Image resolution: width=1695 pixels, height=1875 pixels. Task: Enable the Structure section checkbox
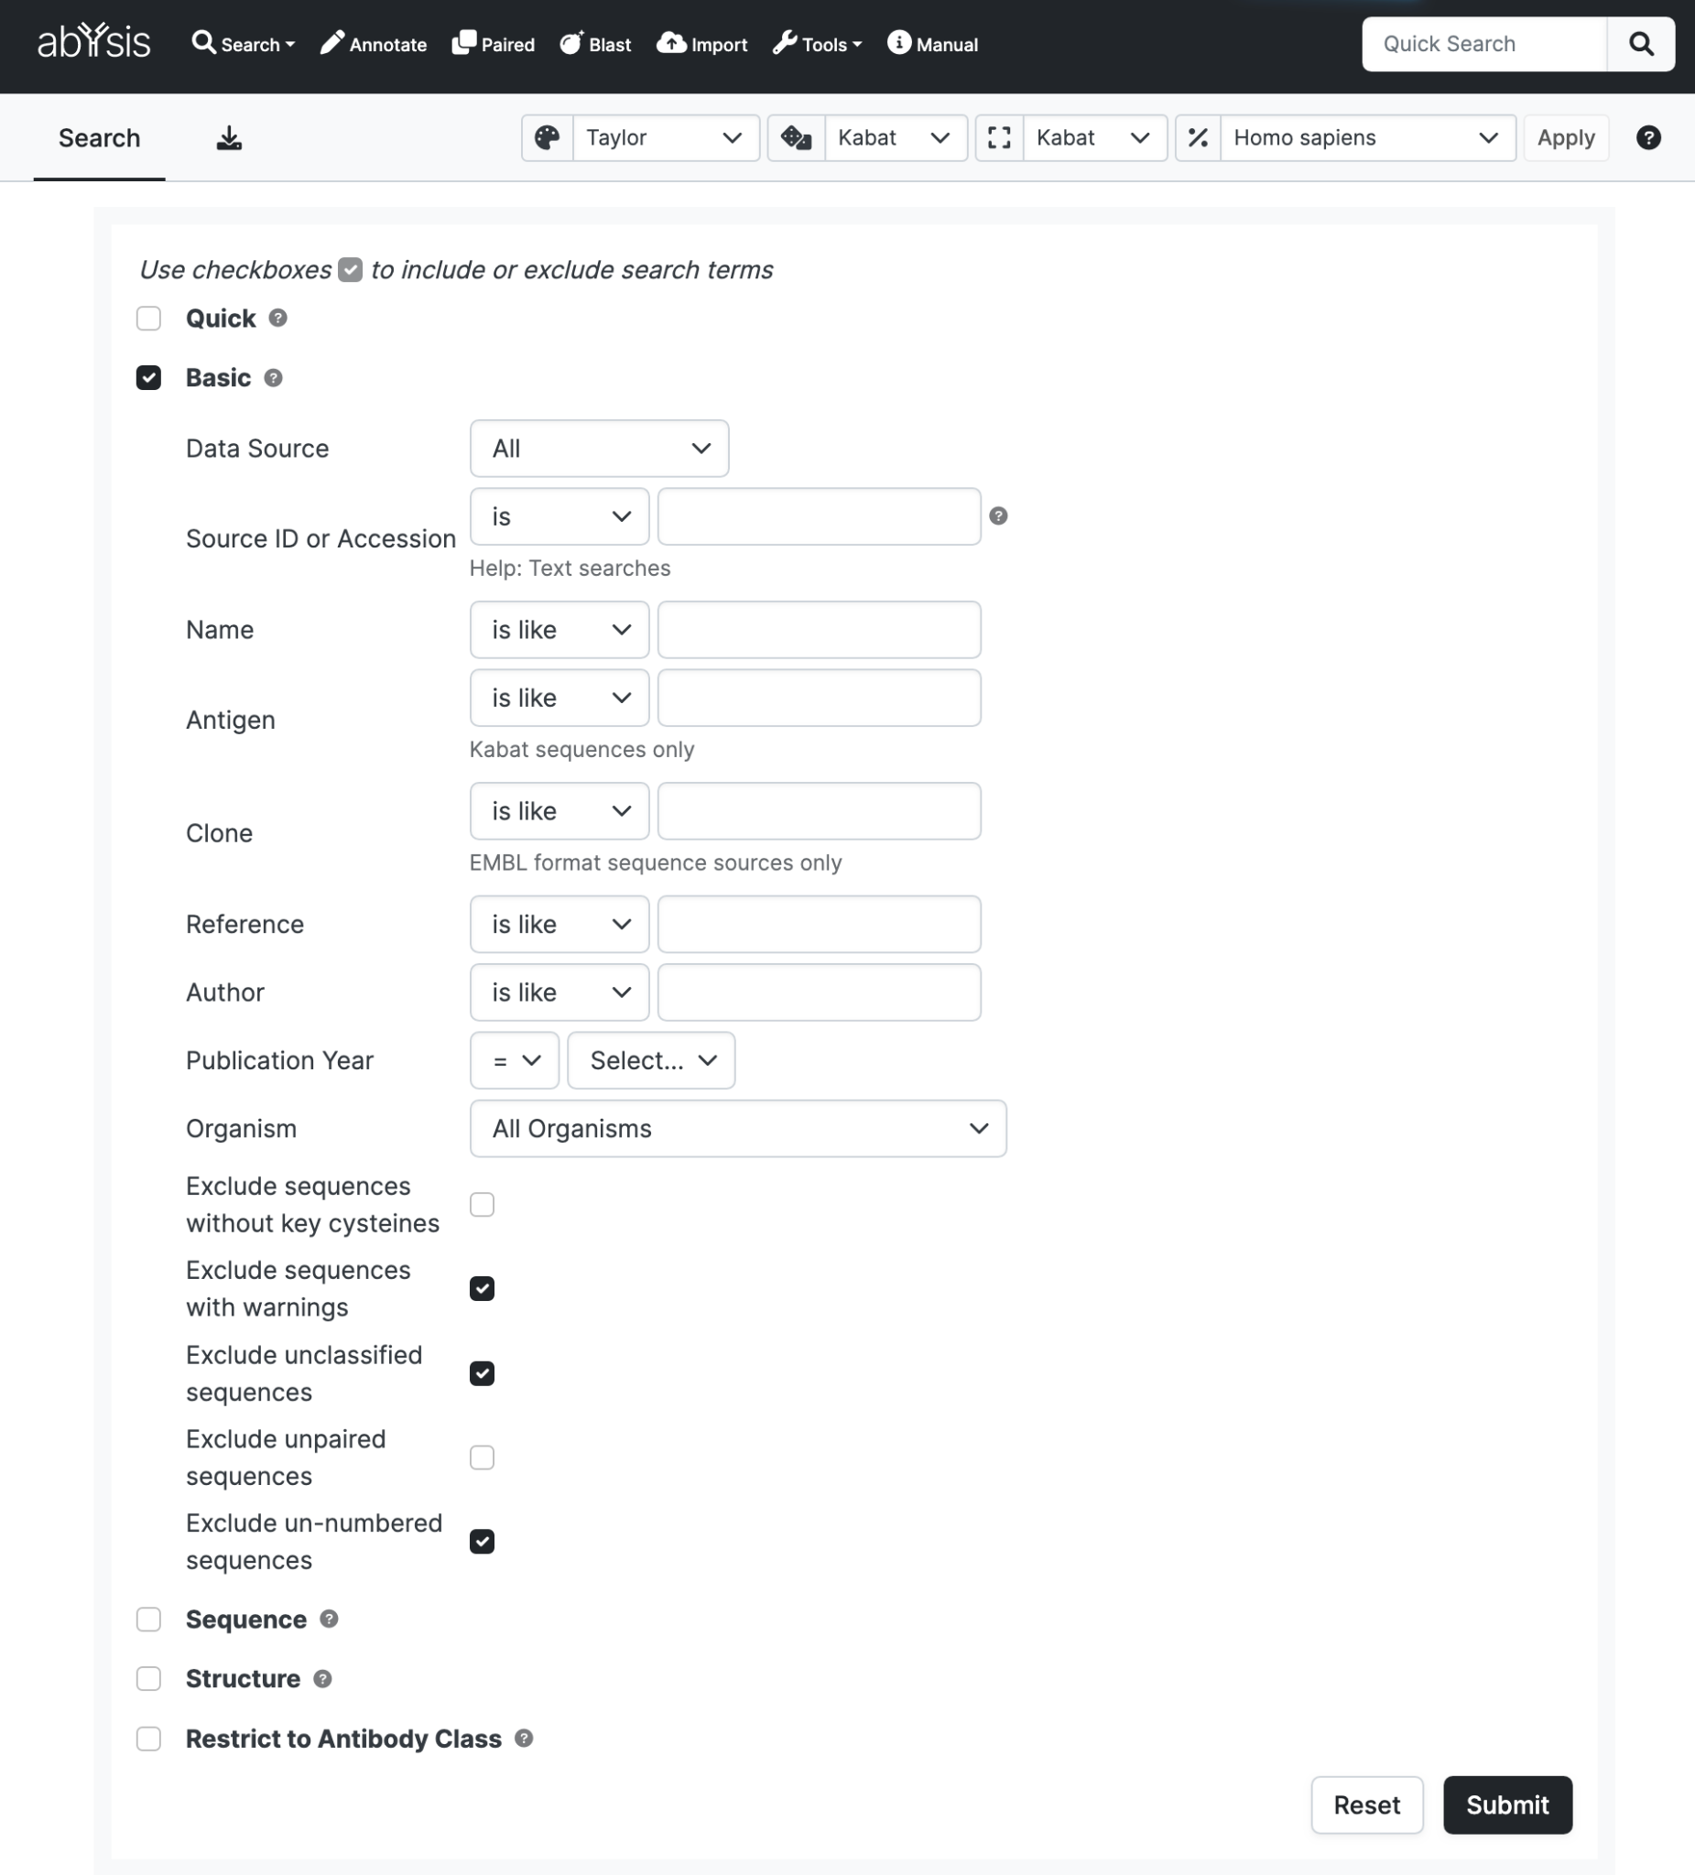tap(149, 1679)
